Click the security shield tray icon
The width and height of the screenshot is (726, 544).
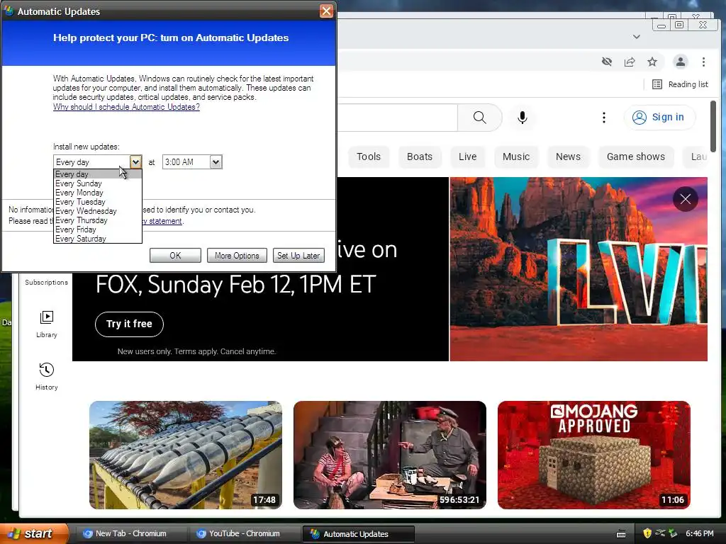click(647, 533)
